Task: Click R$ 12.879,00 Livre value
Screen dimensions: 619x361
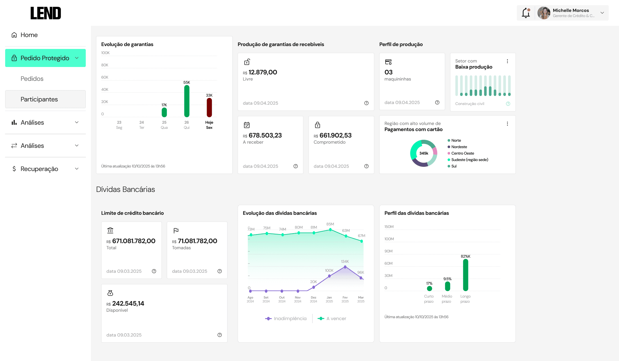Action: 260,72
